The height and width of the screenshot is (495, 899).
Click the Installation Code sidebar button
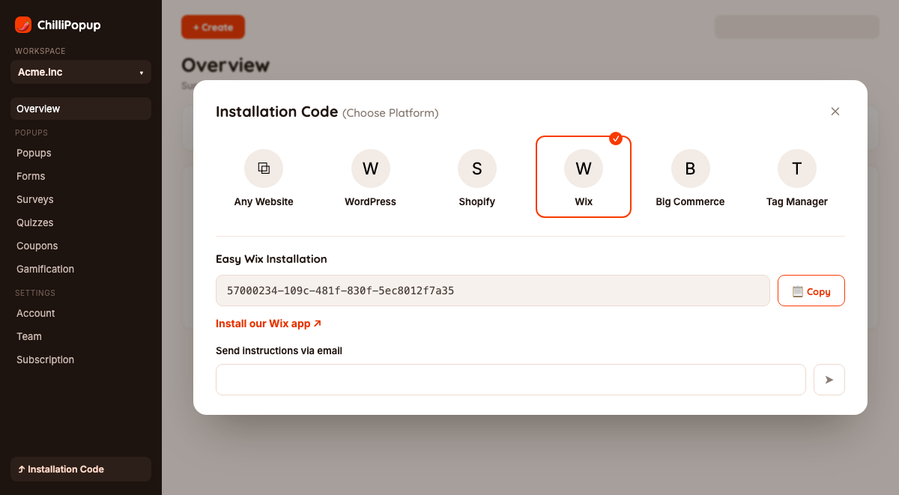tap(81, 469)
